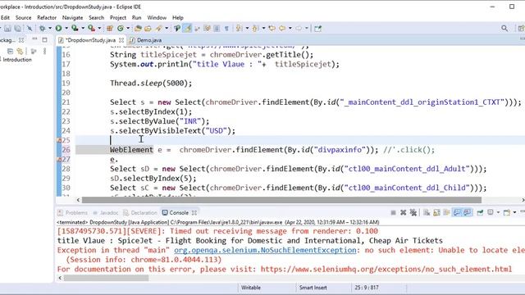Click the Pin Console icon
525x295 pixels.
480,212
